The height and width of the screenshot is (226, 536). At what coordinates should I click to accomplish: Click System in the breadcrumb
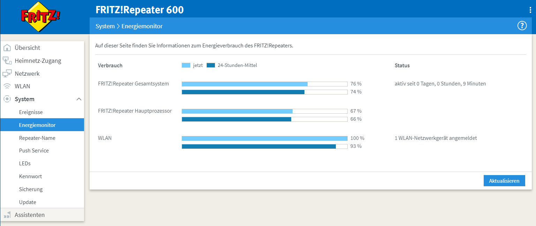click(x=105, y=26)
